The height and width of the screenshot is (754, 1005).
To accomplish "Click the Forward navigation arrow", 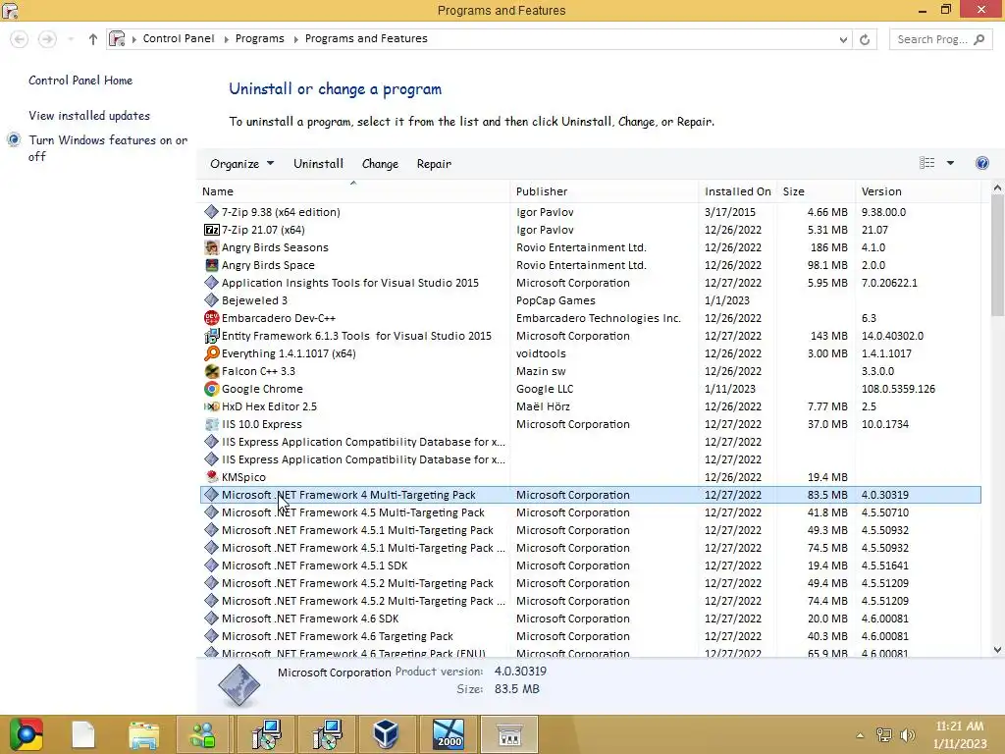I will (47, 39).
